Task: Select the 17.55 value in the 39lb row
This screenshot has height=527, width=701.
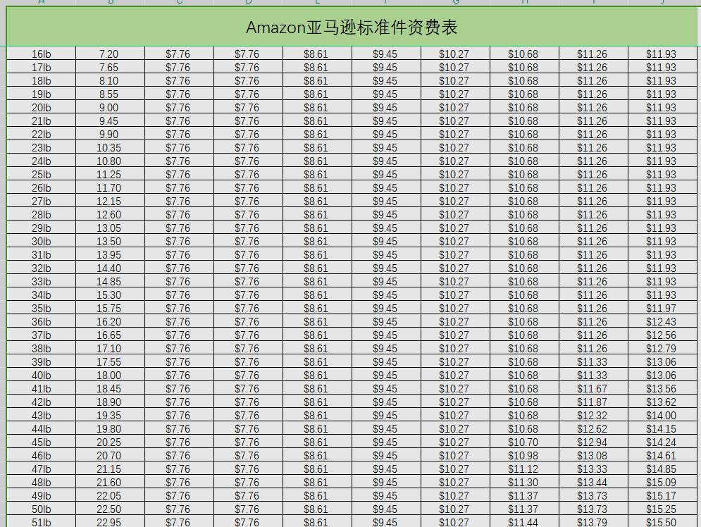Action: [x=110, y=363]
